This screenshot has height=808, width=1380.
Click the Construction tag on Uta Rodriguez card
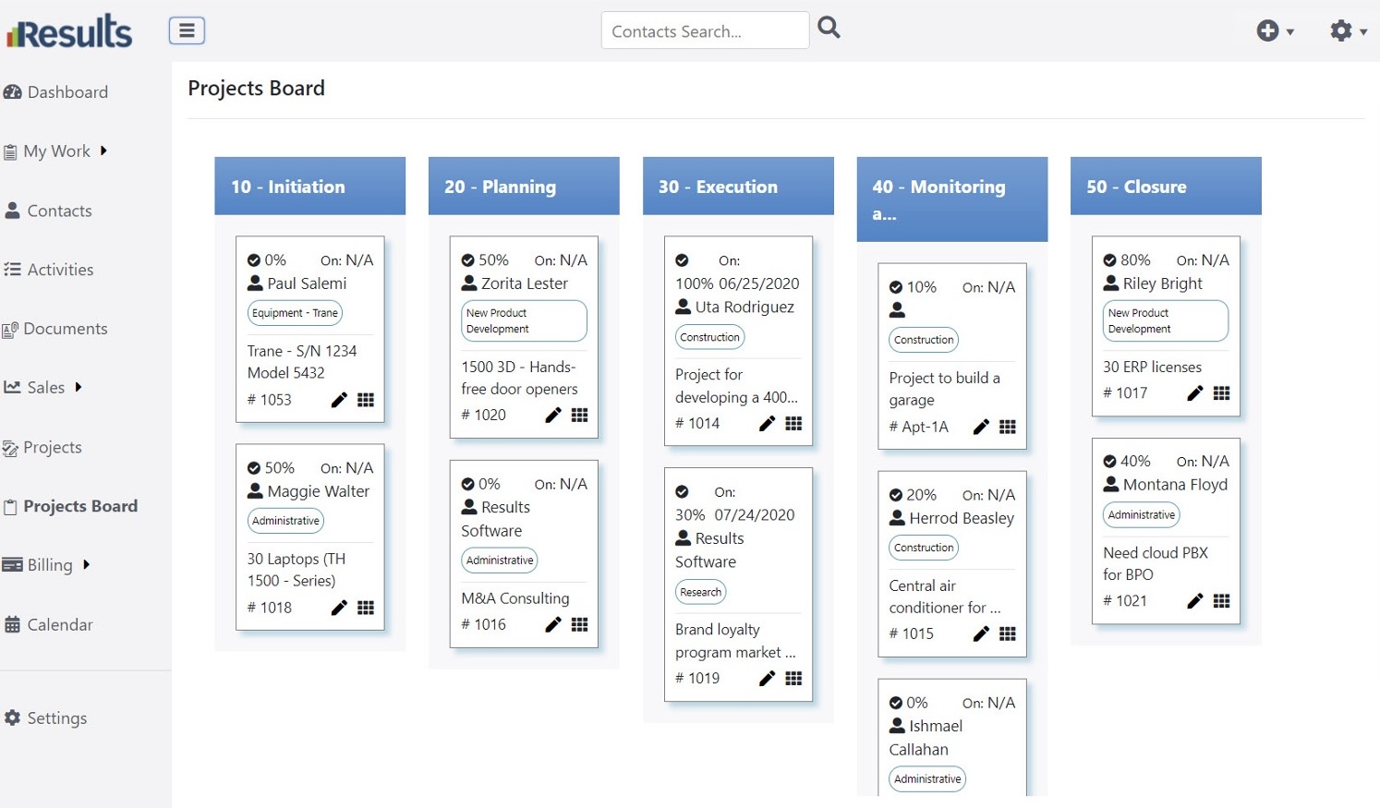(709, 337)
